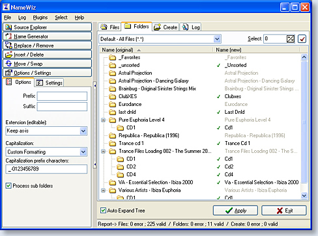Open the Help menu
Screen dimensions: 318x236
click(x=79, y=18)
